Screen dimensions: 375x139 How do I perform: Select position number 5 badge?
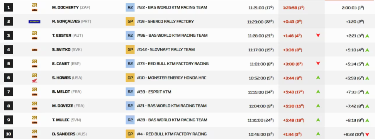pos(8,64)
